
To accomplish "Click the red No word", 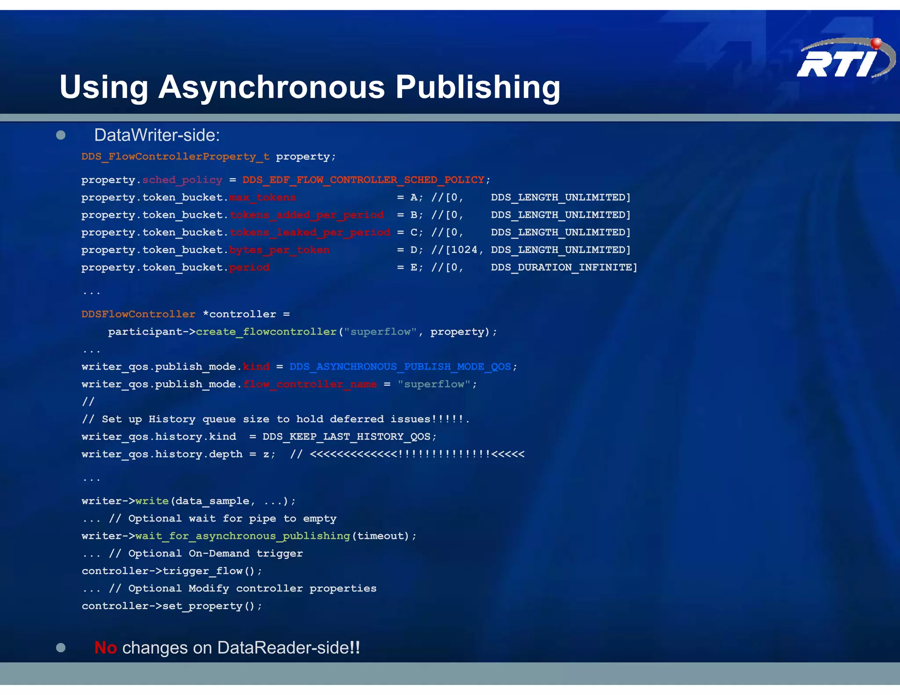I will 105,648.
